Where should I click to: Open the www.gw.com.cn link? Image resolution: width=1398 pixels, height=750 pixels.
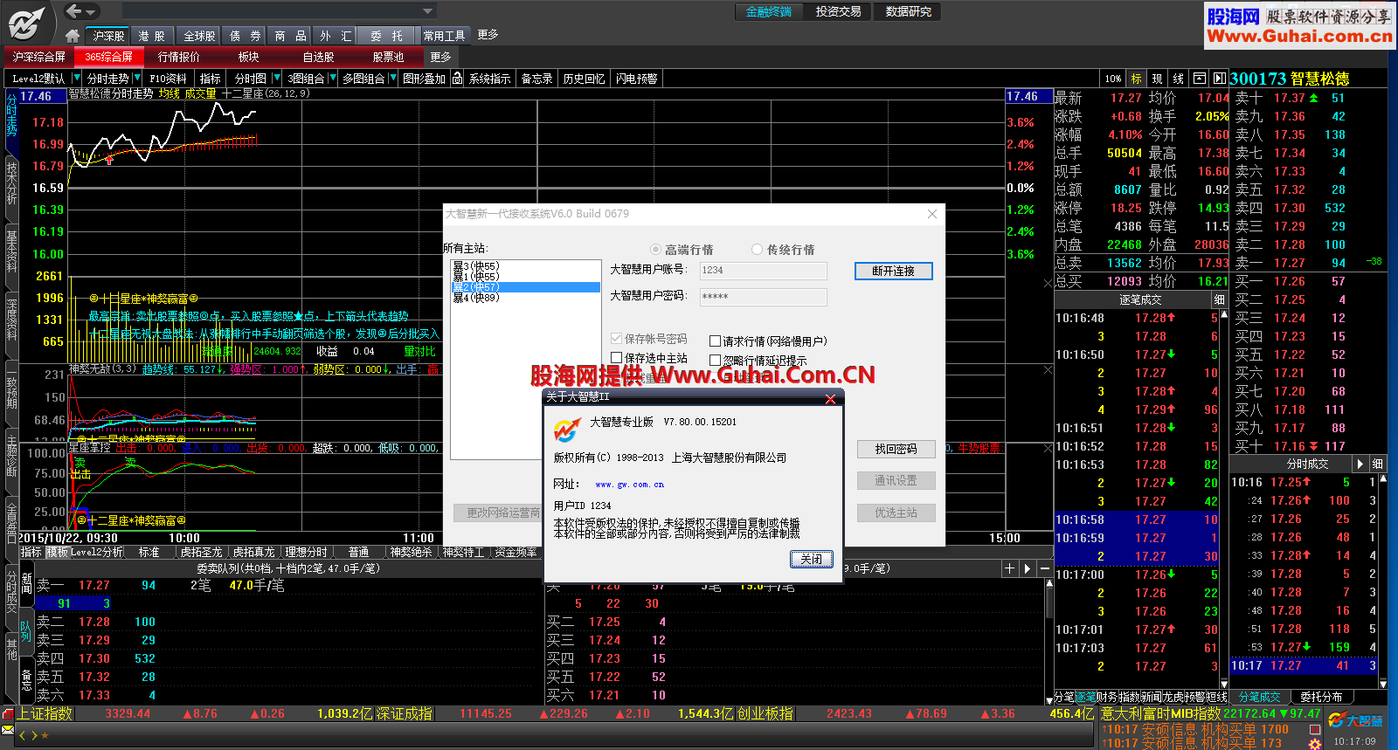(x=629, y=485)
